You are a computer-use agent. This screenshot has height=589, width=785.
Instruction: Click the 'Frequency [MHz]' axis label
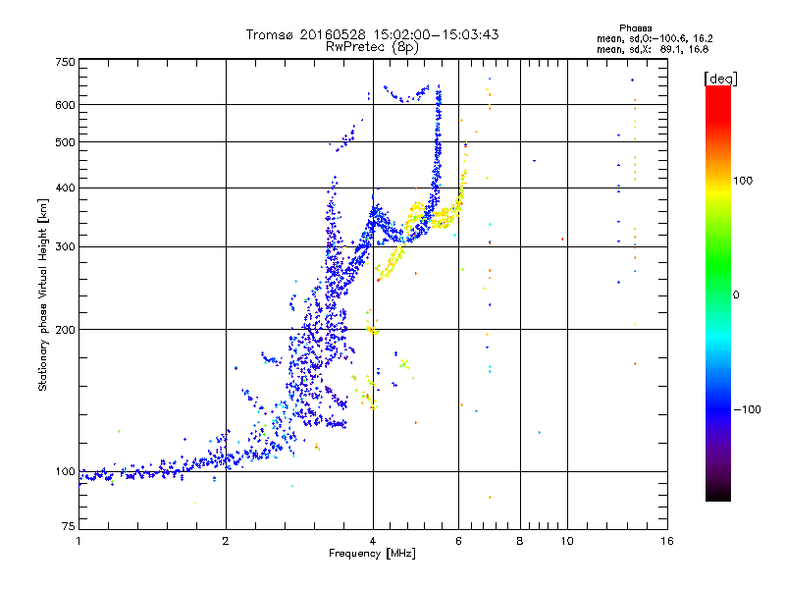pos(372,554)
